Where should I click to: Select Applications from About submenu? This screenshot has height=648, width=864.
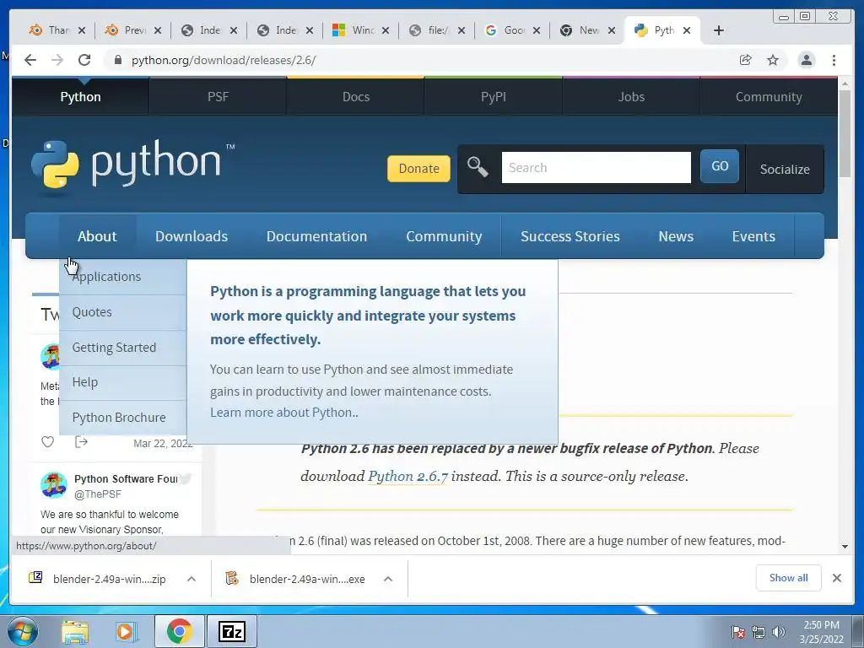pyautogui.click(x=123, y=277)
